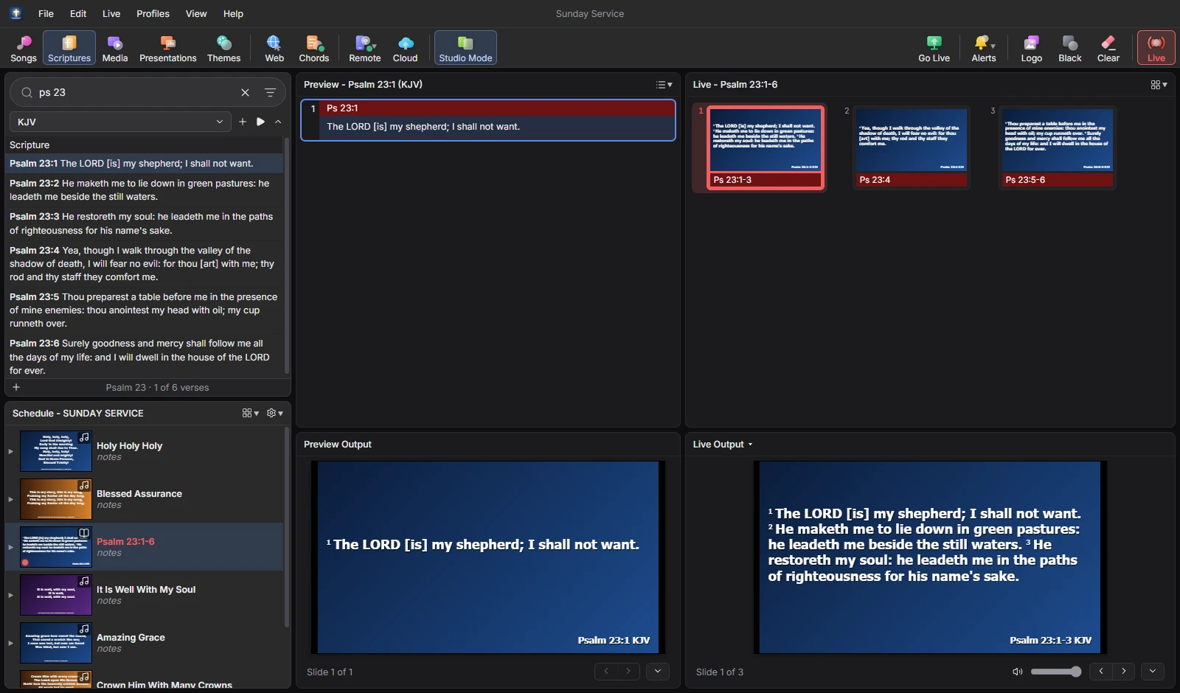Open the Live Output dropdown arrow

750,445
